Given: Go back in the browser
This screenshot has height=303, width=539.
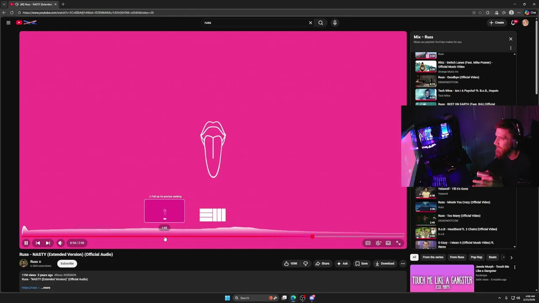Looking at the screenshot, I should coord(4,13).
